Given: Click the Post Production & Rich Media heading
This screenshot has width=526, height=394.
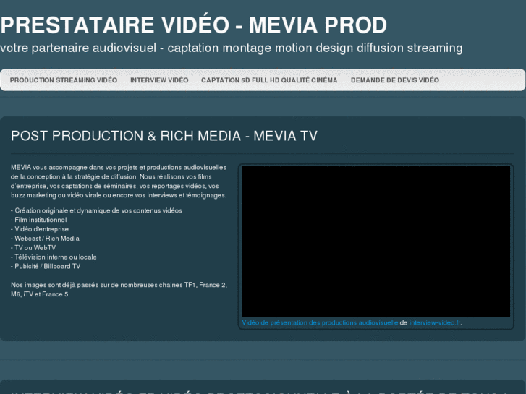Looking at the screenshot, I should point(164,136).
